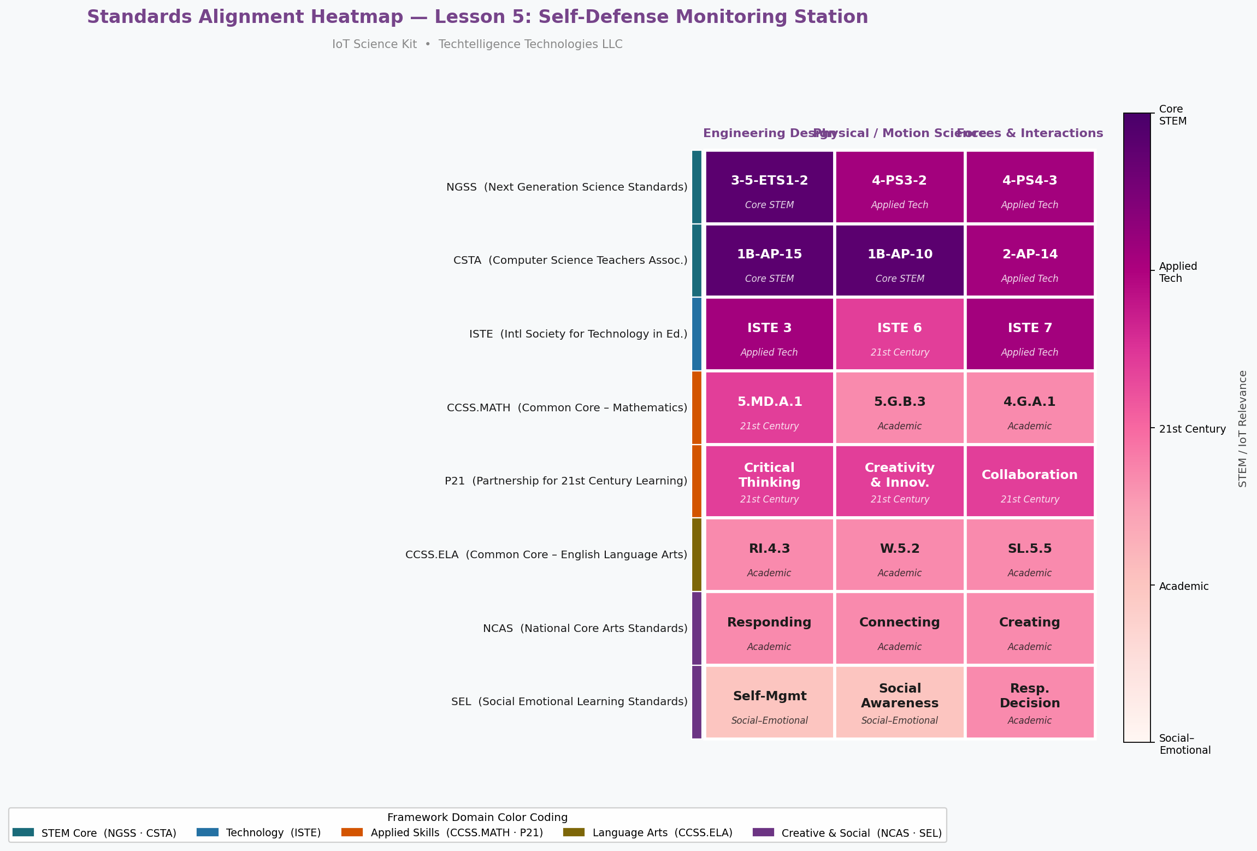Select the 4.G.A.1 cell
This screenshot has height=851, width=1257.
(1030, 407)
